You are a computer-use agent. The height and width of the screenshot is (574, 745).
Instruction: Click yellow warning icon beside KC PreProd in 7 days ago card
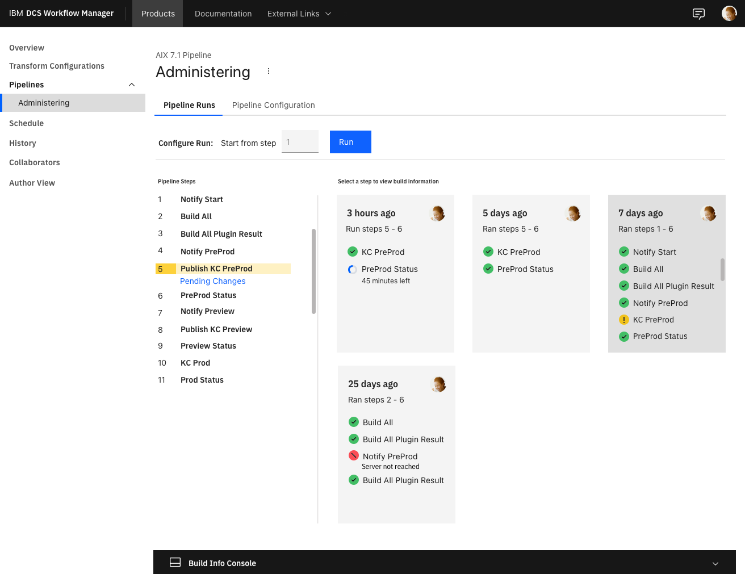point(624,320)
